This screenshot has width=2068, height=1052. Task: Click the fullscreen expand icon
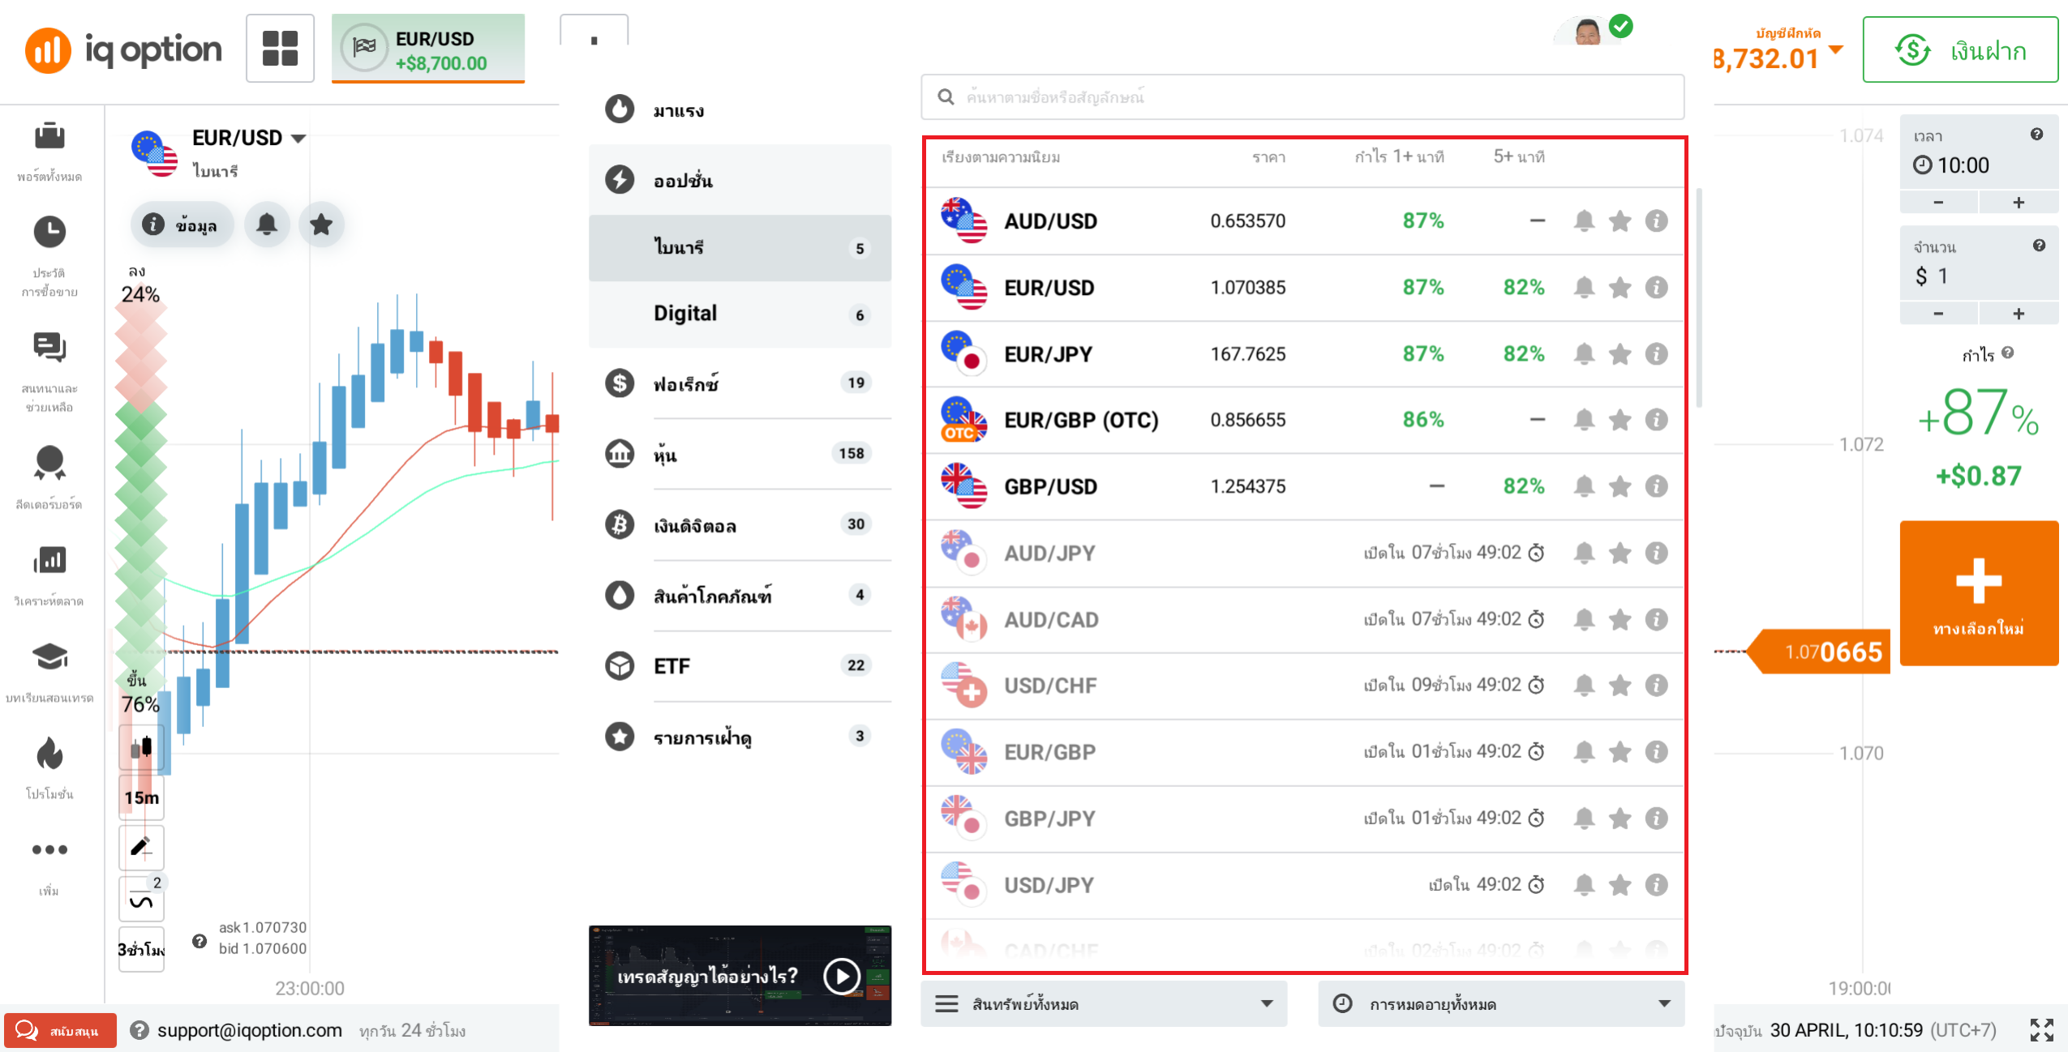pyautogui.click(x=2041, y=1029)
